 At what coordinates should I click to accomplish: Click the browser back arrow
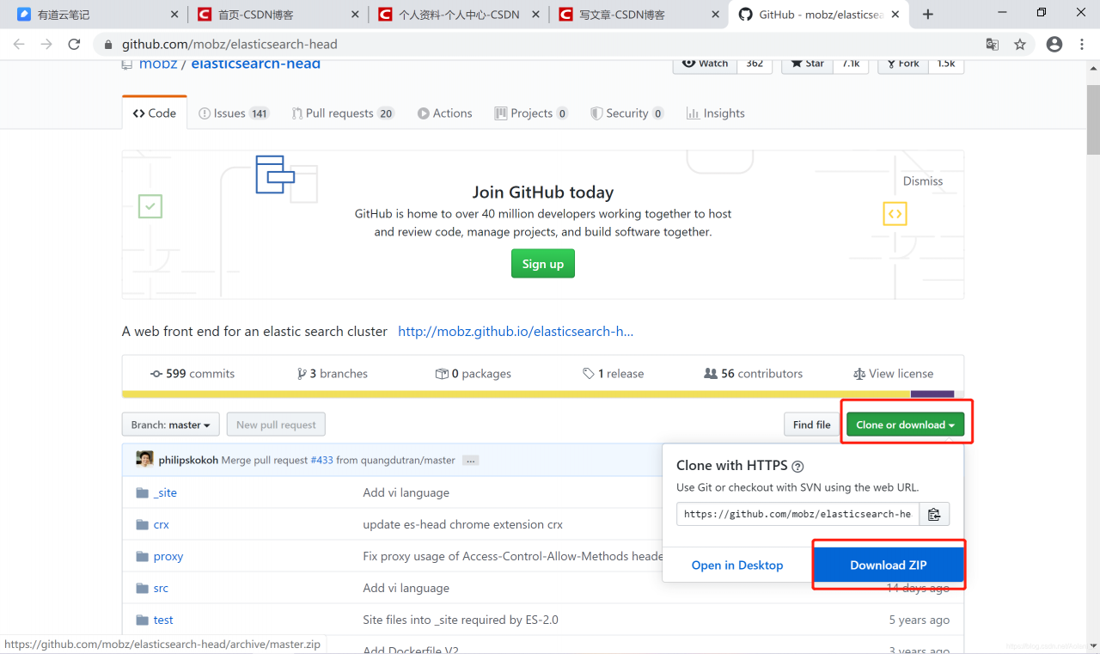[x=19, y=45]
